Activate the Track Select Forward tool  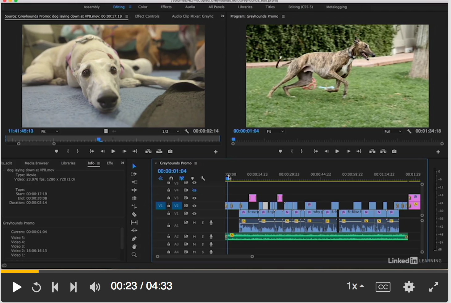[134, 174]
